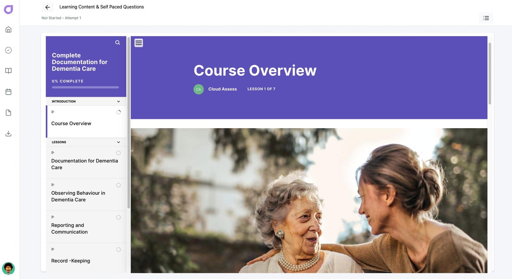Click the course sidebar vertical scrollbar
The height and width of the screenshot is (279, 512).
[x=129, y=123]
